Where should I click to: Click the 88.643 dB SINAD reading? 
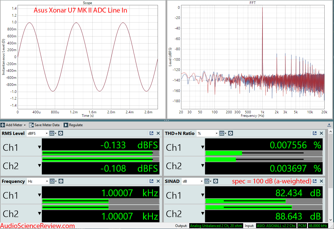[298, 216]
